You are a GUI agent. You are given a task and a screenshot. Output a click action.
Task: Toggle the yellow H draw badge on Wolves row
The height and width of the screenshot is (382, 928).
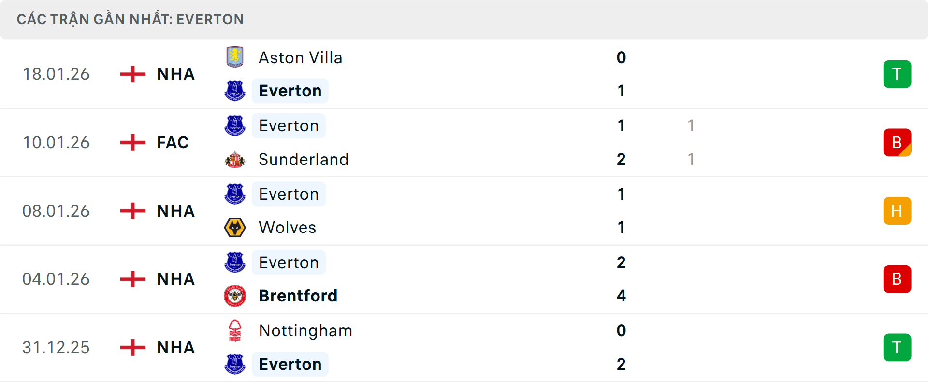897,211
